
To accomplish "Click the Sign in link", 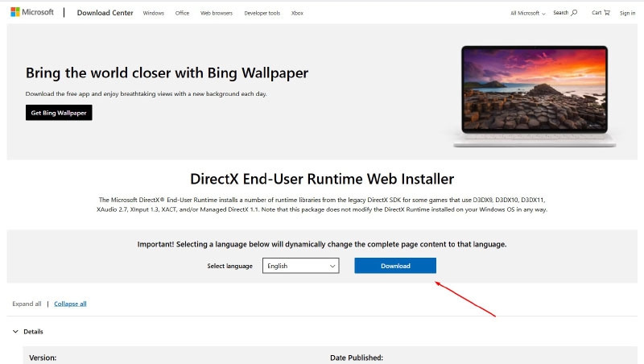I will tap(627, 13).
